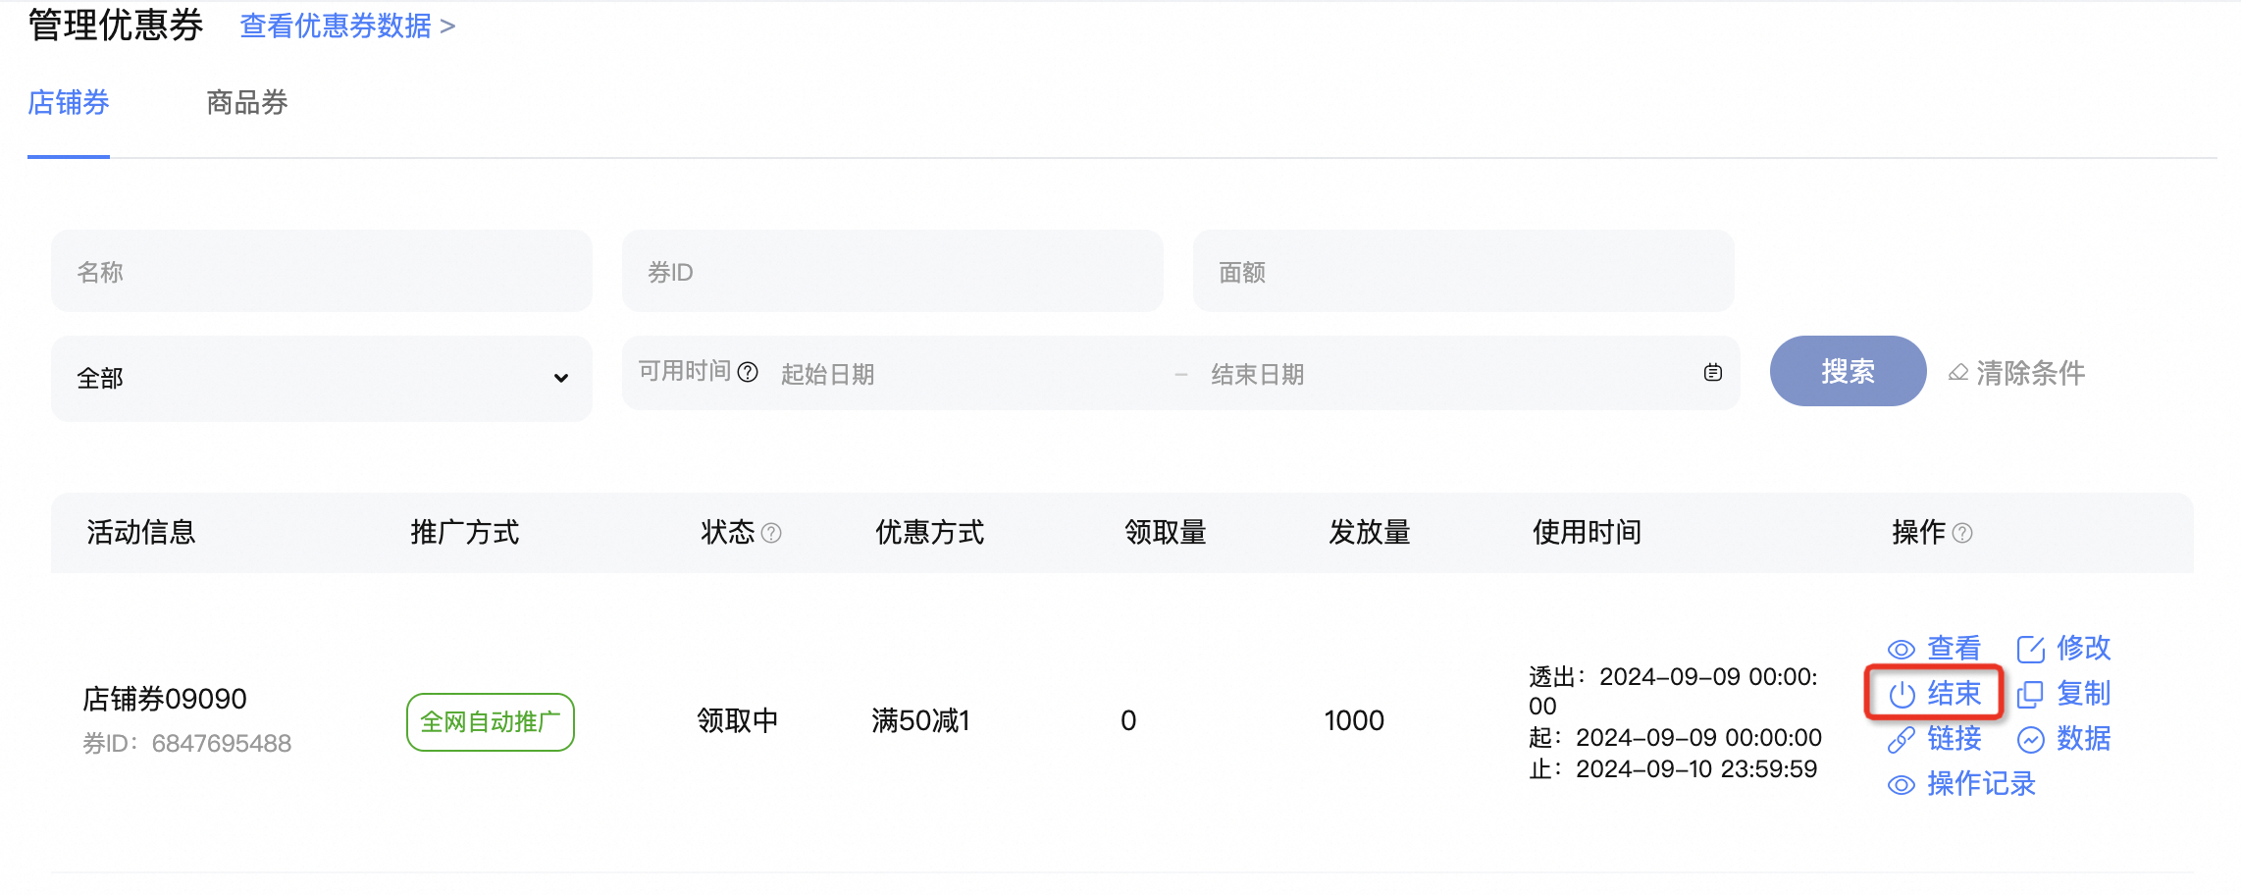Open 操作记录 for coupon 店铺券09090
Image resolution: width=2241 pixels, height=895 pixels.
click(1962, 784)
